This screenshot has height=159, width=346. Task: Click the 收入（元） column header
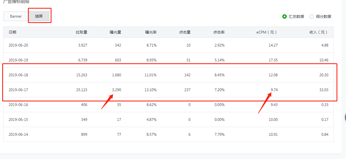click(319, 32)
